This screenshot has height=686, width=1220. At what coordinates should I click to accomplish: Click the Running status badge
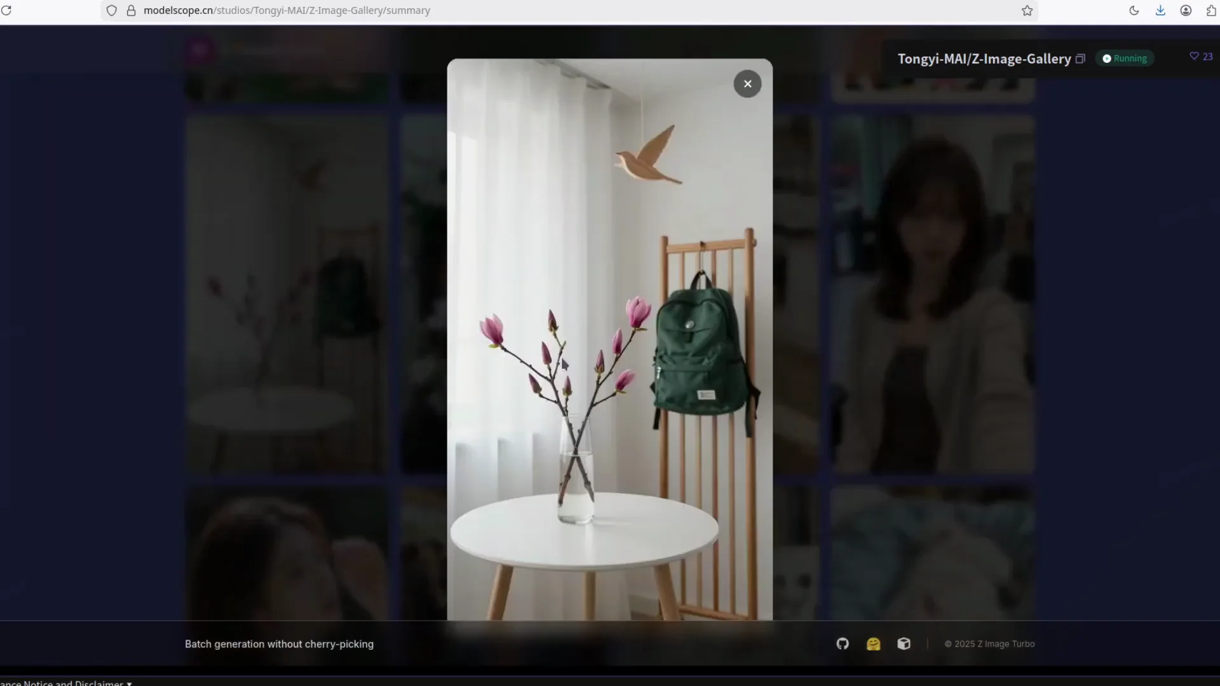pos(1124,58)
